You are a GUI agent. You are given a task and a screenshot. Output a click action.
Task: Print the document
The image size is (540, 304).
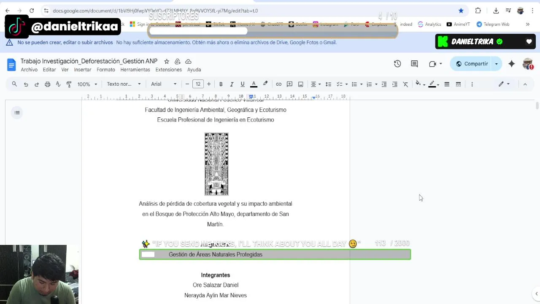[48, 84]
